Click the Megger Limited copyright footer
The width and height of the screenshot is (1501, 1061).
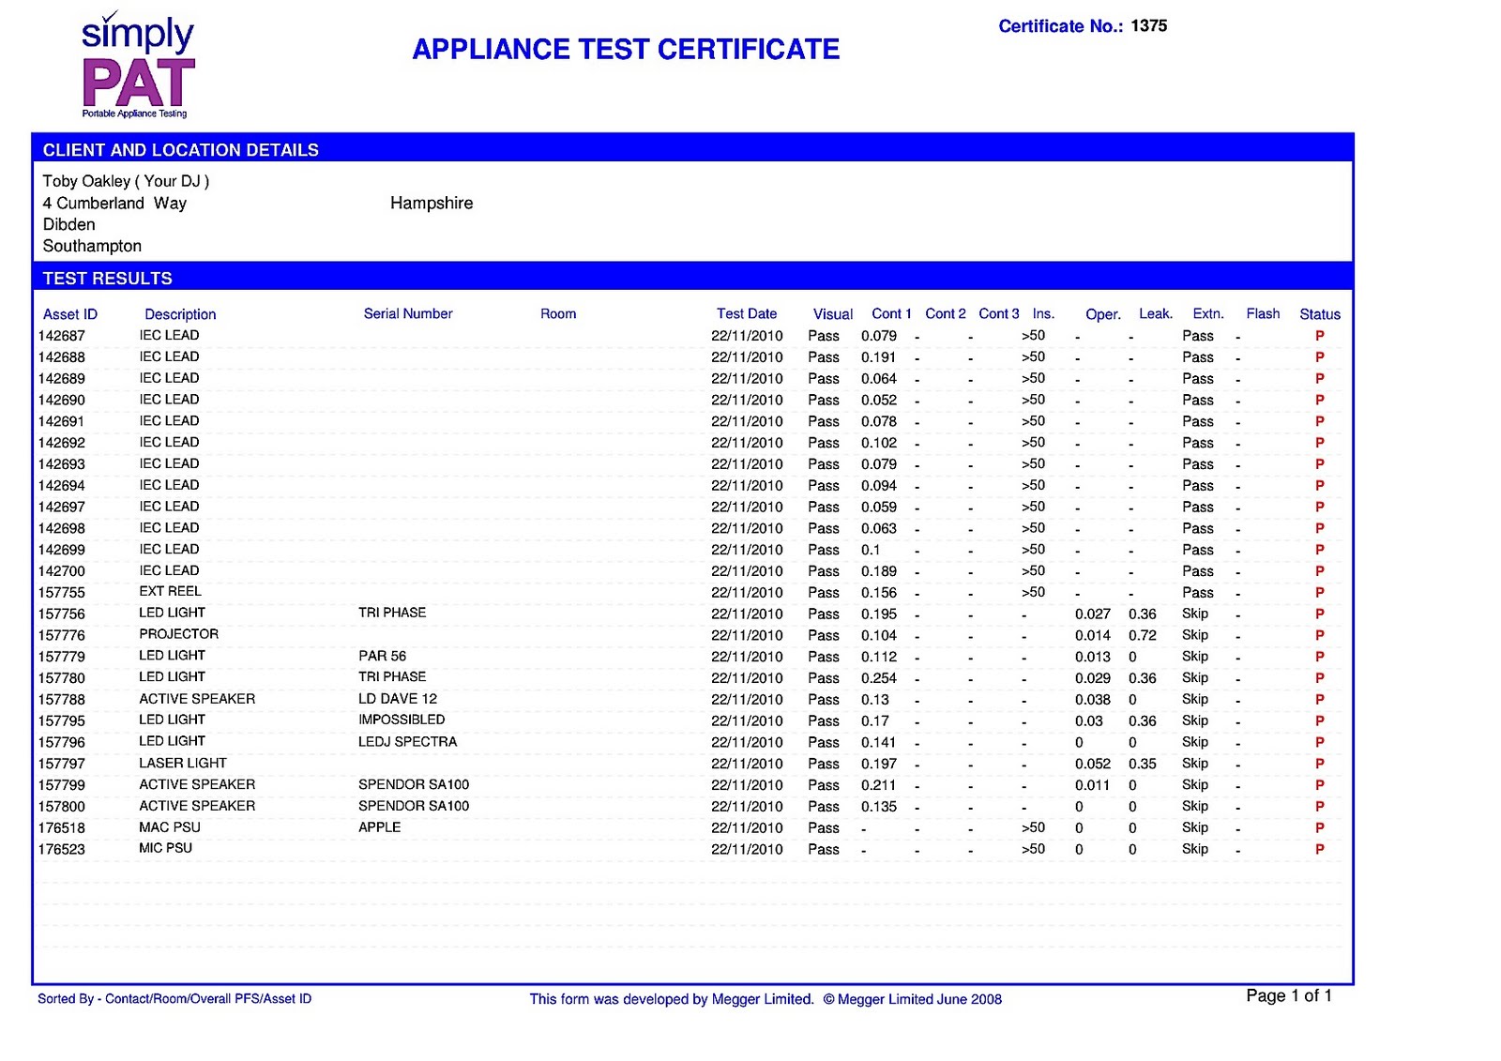(x=766, y=999)
